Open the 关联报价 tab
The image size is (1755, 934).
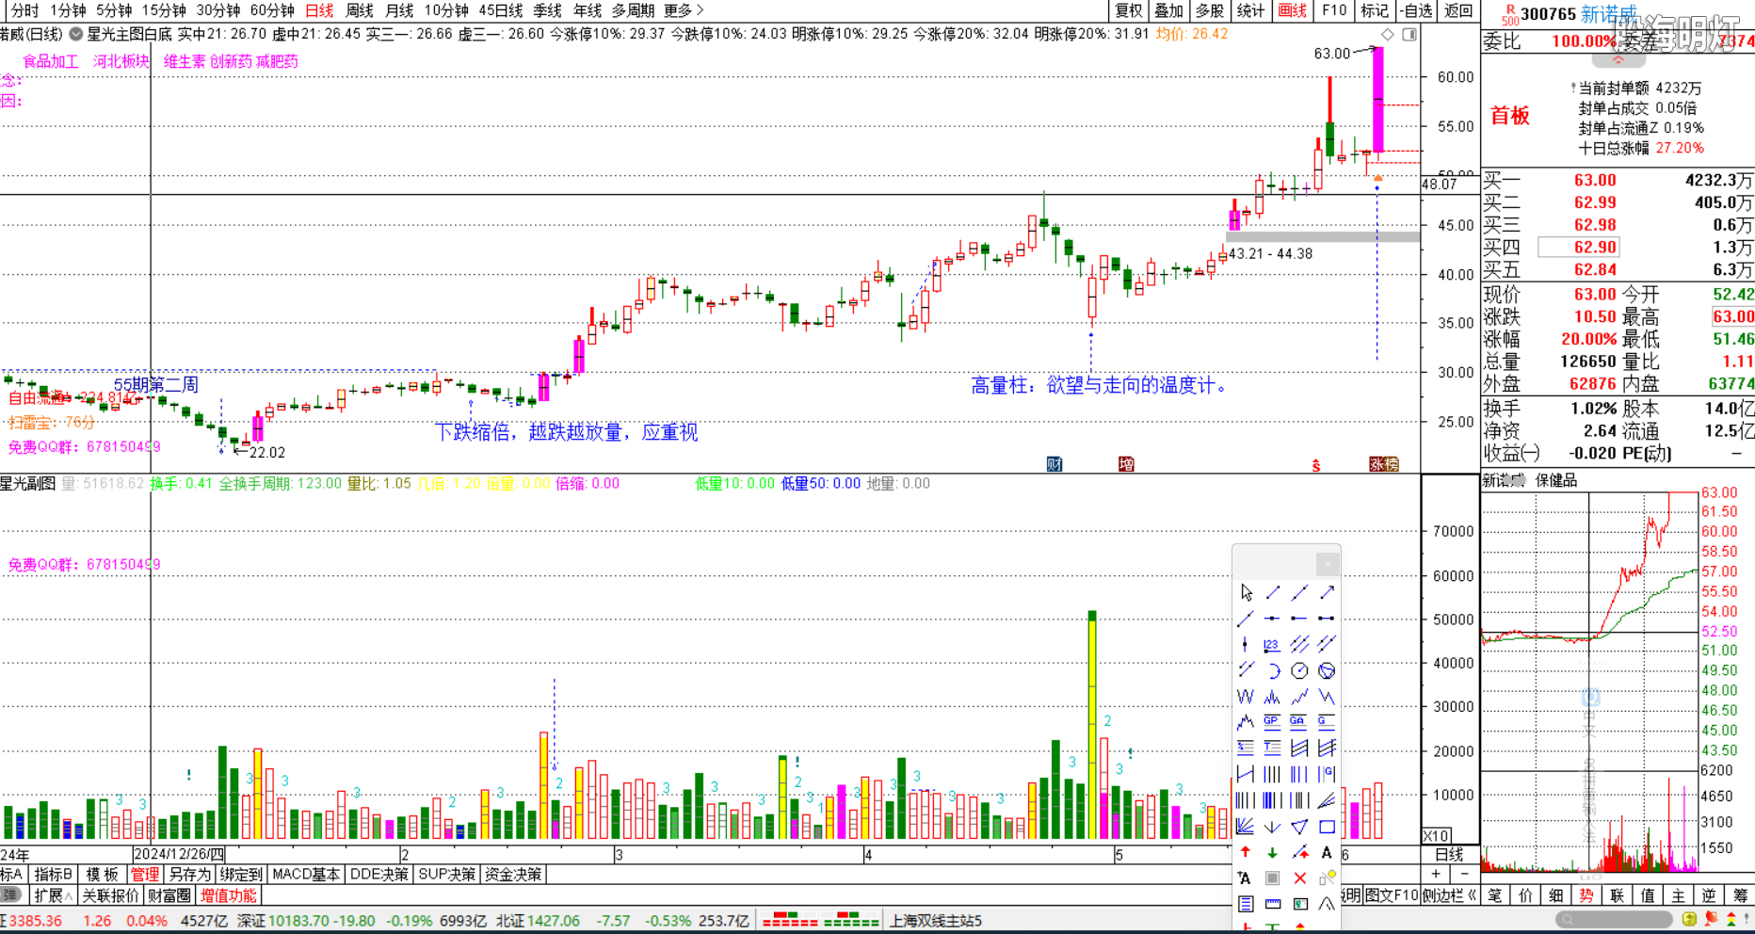coord(111,895)
